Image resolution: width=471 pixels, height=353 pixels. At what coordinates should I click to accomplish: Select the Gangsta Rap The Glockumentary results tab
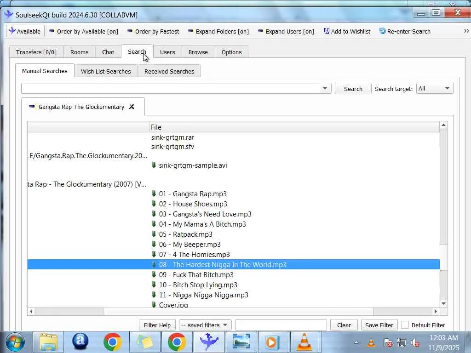click(81, 107)
